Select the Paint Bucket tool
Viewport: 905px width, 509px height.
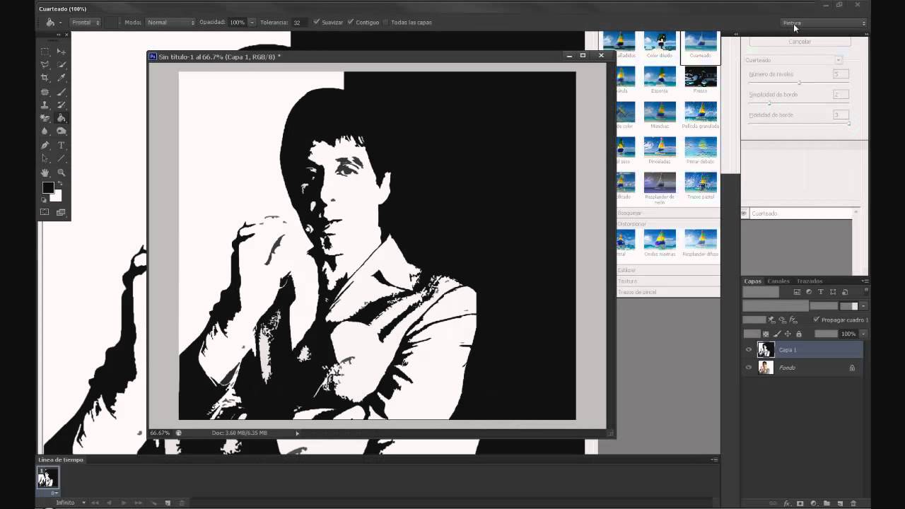(x=62, y=118)
